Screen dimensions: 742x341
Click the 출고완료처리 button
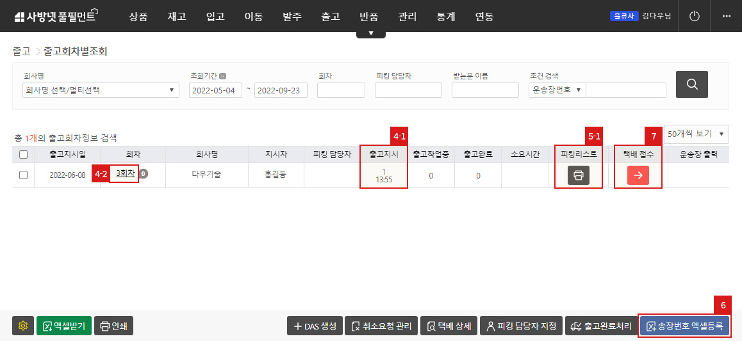tap(601, 326)
